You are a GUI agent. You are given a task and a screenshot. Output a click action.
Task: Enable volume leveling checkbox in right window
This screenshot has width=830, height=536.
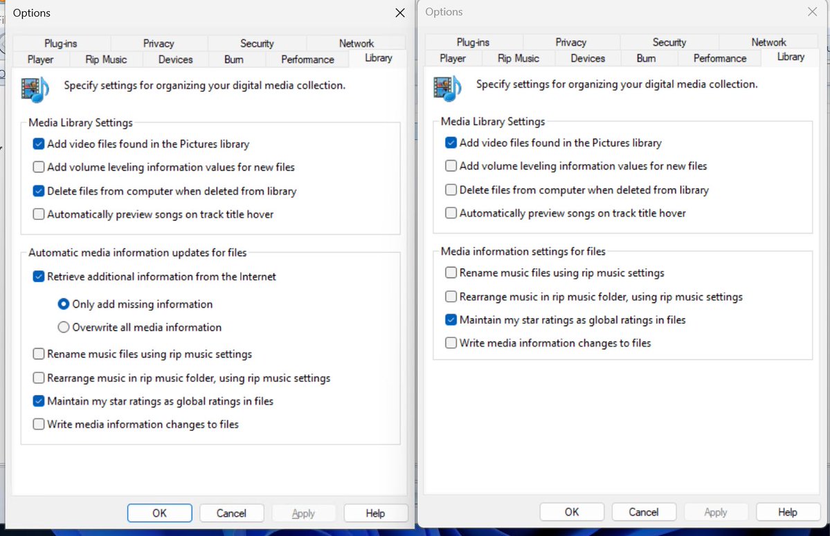[451, 166]
